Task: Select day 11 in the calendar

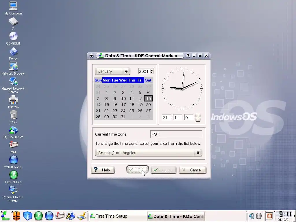Action: 132,99
